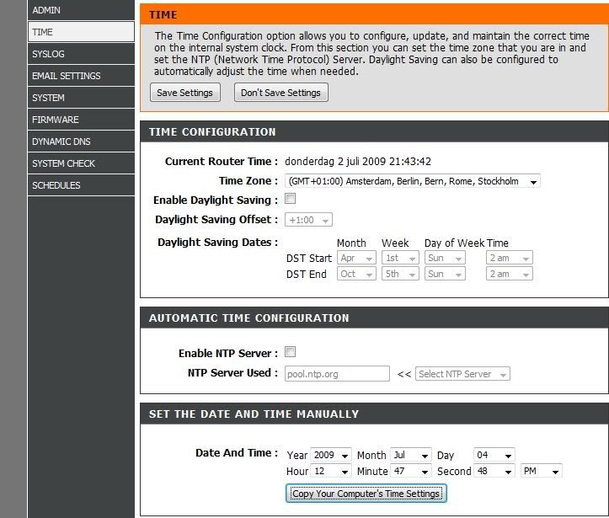This screenshot has height=518, width=609.
Task: Open the Year dropdown
Action: (331, 455)
